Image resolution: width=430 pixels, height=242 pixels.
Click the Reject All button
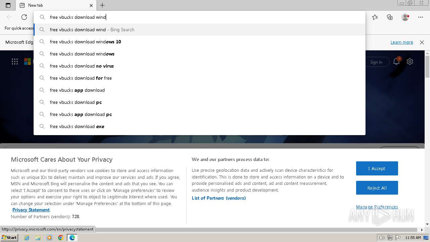click(377, 188)
